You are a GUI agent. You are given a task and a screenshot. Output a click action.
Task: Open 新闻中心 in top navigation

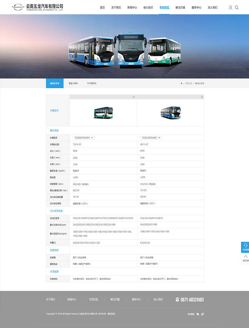132,8
